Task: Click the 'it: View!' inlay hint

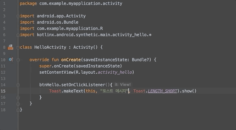Action: (123, 84)
